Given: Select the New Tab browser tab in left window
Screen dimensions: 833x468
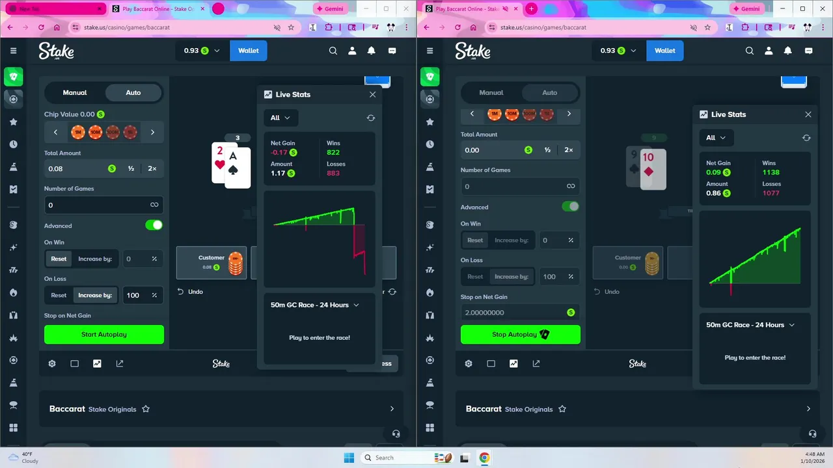Looking at the screenshot, I should (55, 9).
